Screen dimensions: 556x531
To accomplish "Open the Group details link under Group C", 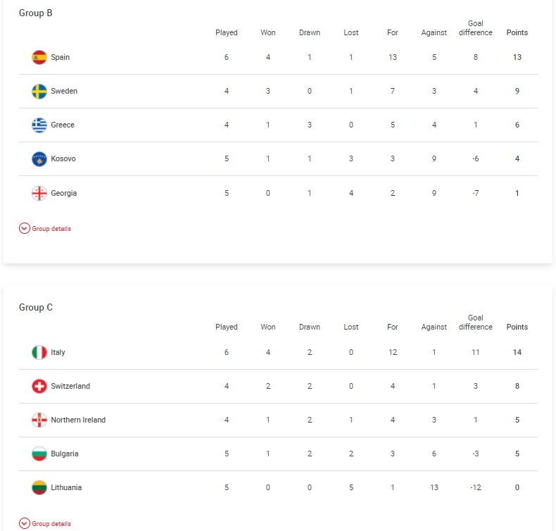I will (51, 523).
